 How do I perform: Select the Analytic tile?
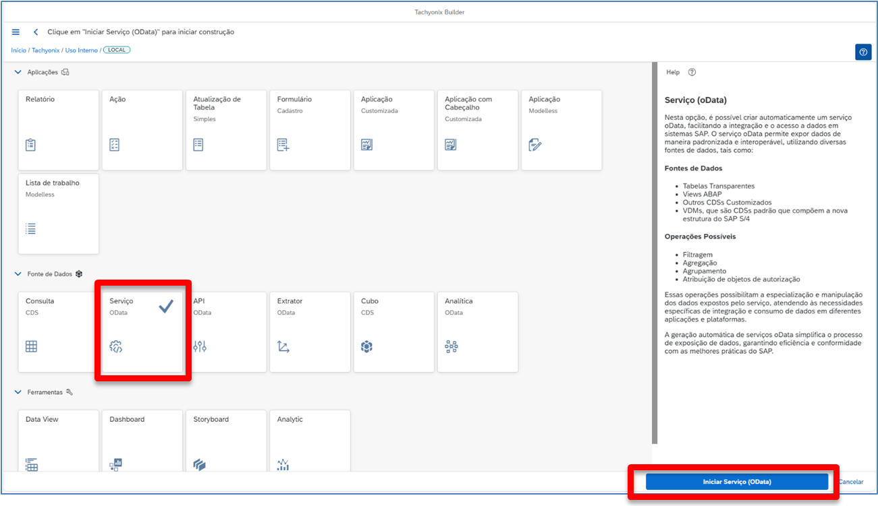(x=310, y=441)
